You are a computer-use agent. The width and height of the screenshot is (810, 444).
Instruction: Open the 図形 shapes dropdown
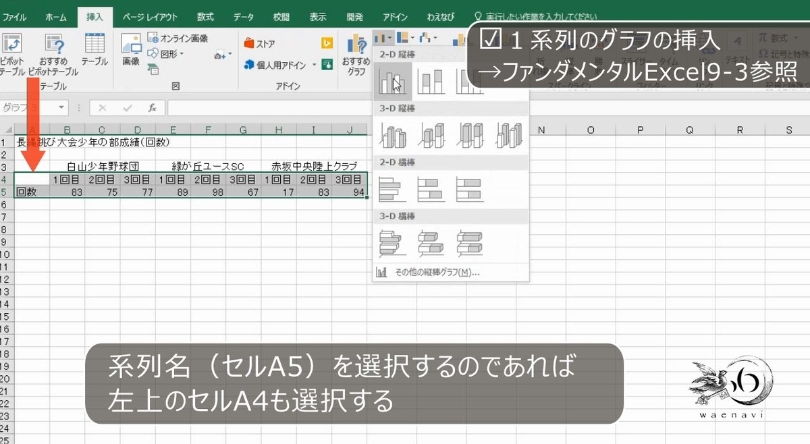tap(165, 53)
